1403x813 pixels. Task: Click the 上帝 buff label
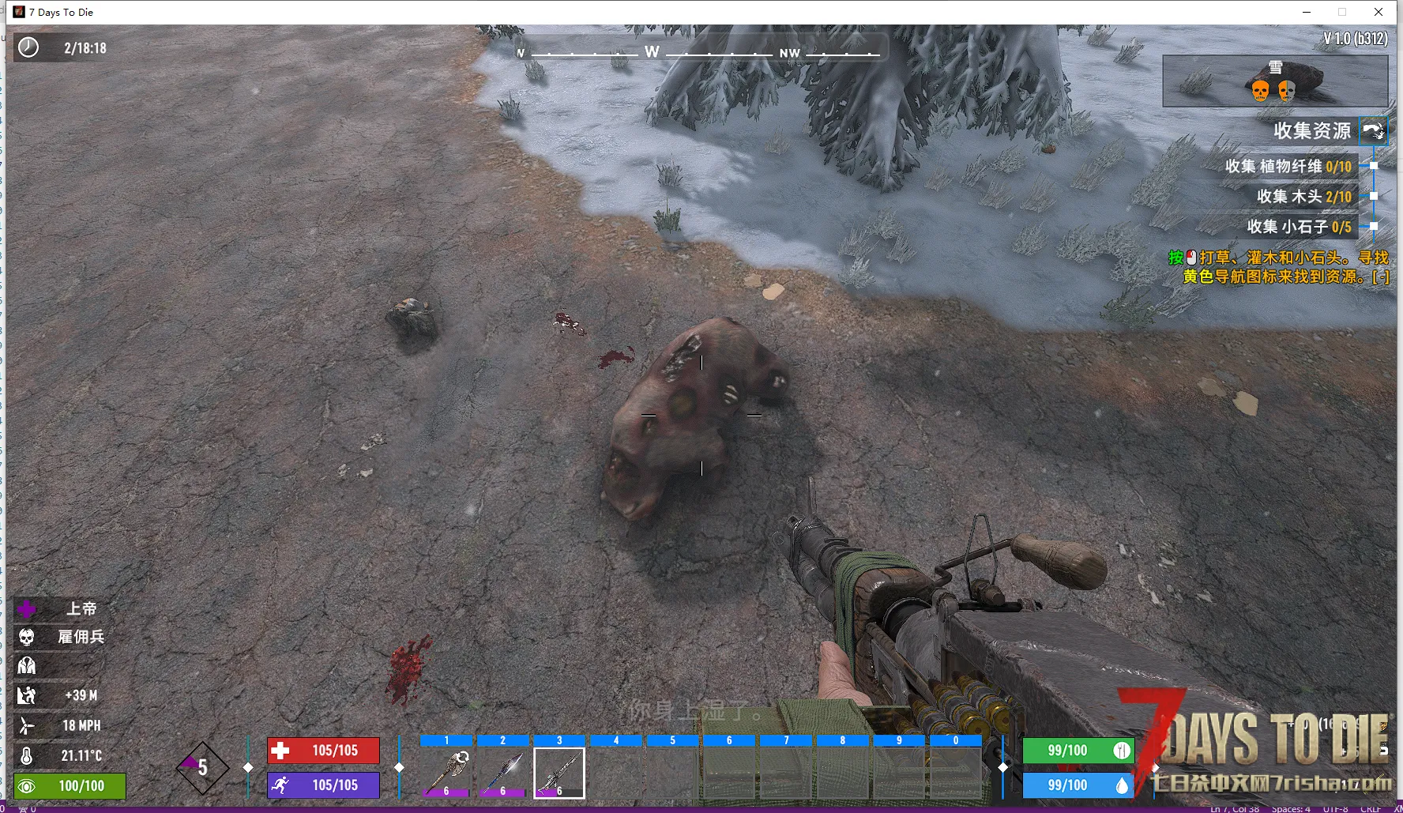[81, 608]
